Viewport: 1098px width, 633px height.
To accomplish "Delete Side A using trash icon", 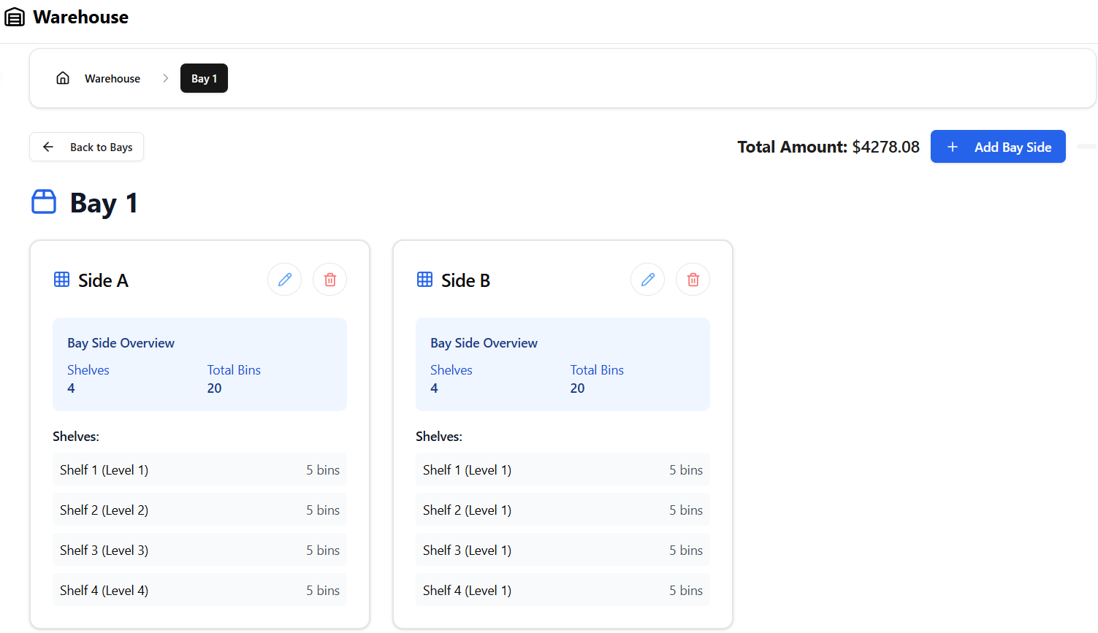I will point(330,280).
